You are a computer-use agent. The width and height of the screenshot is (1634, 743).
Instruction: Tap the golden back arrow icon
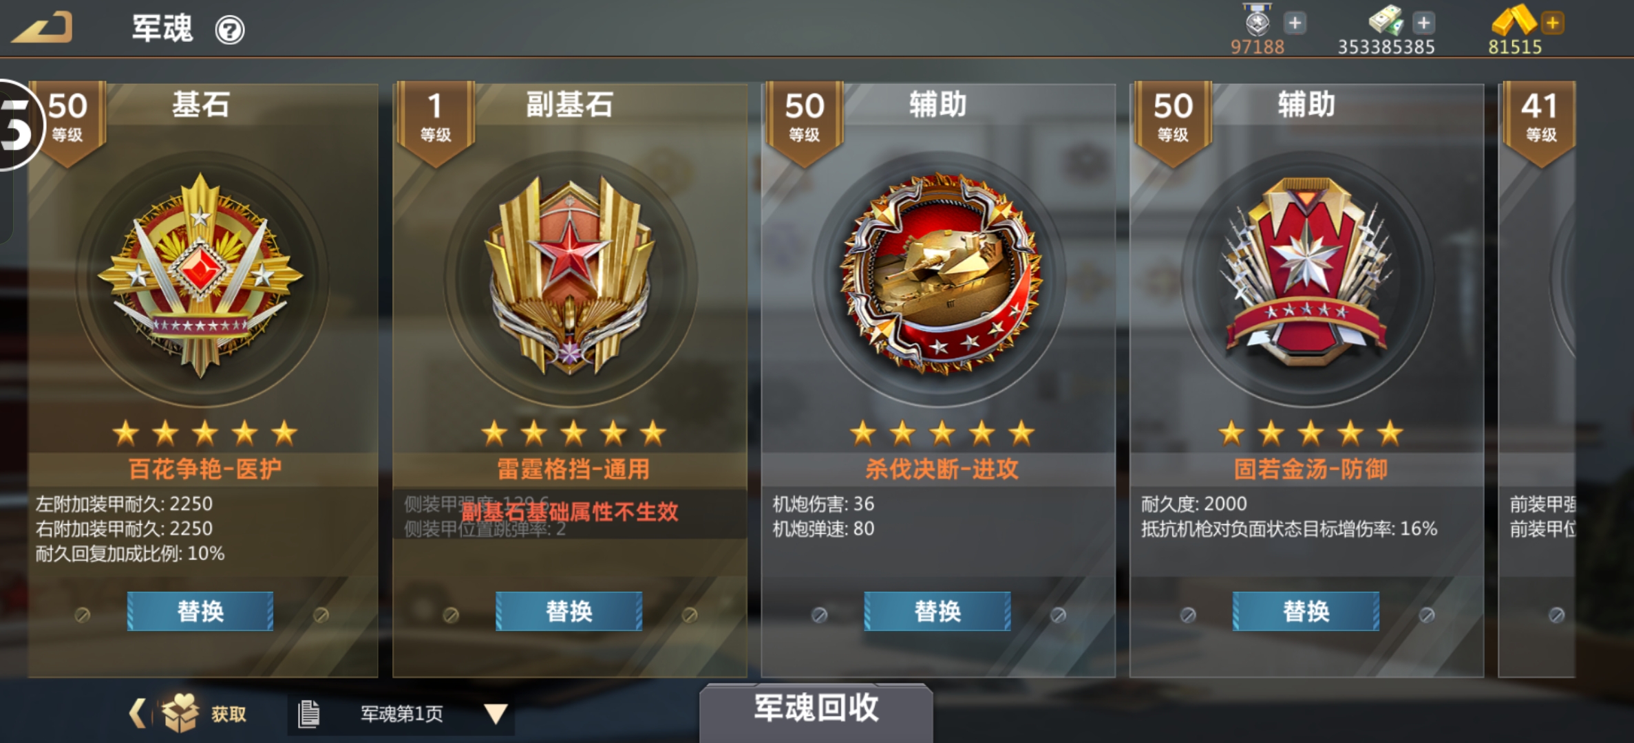42,28
